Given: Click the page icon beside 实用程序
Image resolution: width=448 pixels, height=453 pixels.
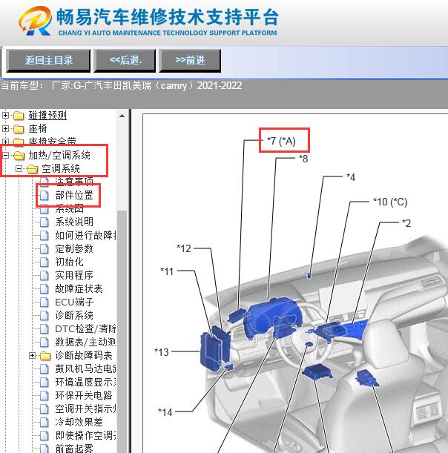Looking at the screenshot, I should (44, 275).
